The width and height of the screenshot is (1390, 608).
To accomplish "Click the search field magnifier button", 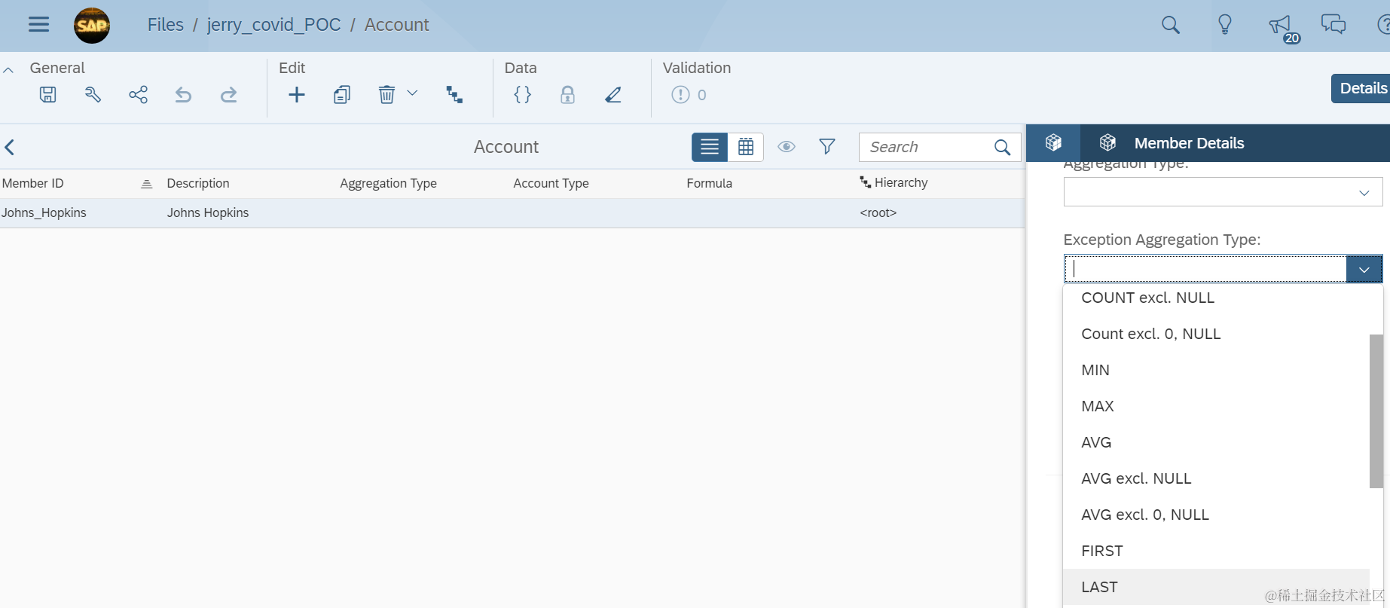I will [x=1003, y=147].
